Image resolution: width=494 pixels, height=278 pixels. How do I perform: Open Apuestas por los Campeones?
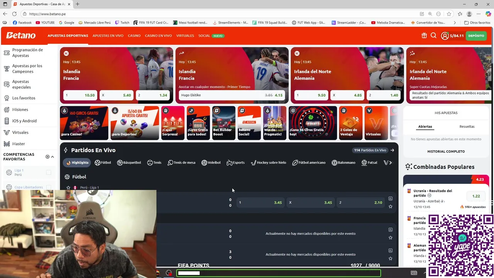(x=27, y=68)
